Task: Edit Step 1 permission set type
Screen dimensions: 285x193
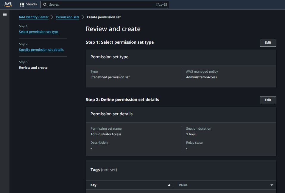Action: pyautogui.click(x=268, y=43)
